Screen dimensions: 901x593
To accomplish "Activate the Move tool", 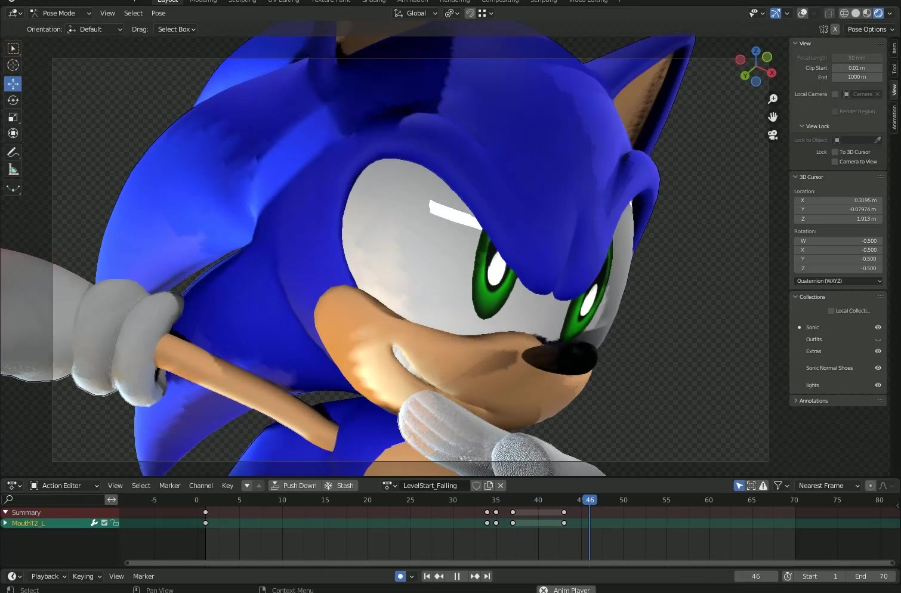I will (13, 84).
